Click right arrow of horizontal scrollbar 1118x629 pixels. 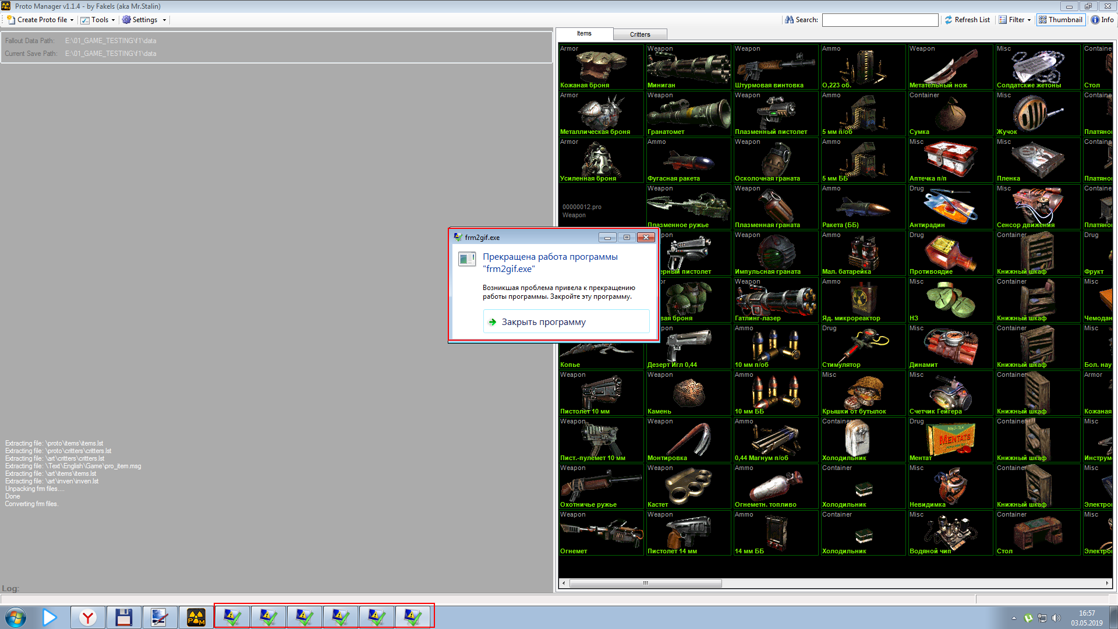coord(1107,583)
